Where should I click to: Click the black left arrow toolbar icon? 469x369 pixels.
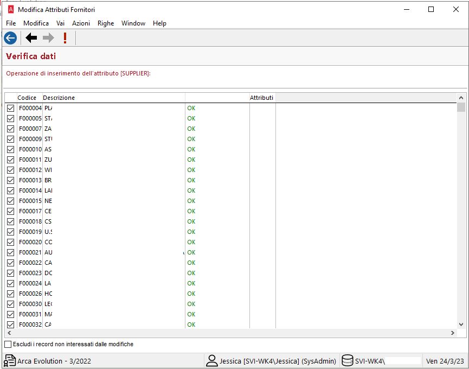coord(31,37)
